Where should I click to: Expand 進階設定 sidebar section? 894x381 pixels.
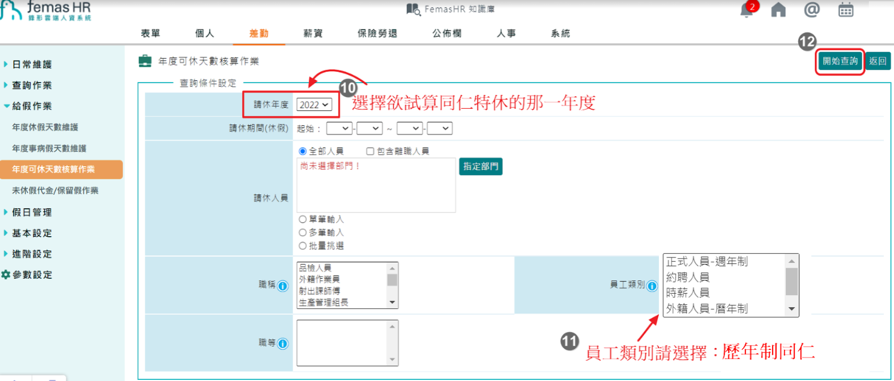click(32, 254)
